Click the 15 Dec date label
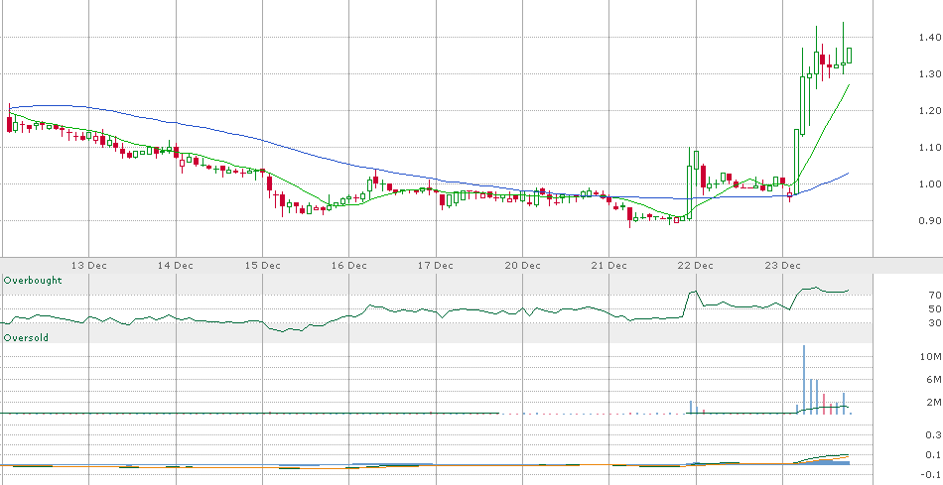Viewport: 943px width, 485px height. point(263,265)
